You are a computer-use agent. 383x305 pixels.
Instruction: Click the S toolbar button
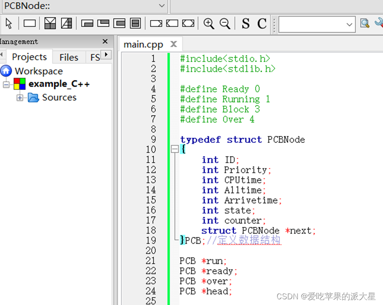[246, 24]
